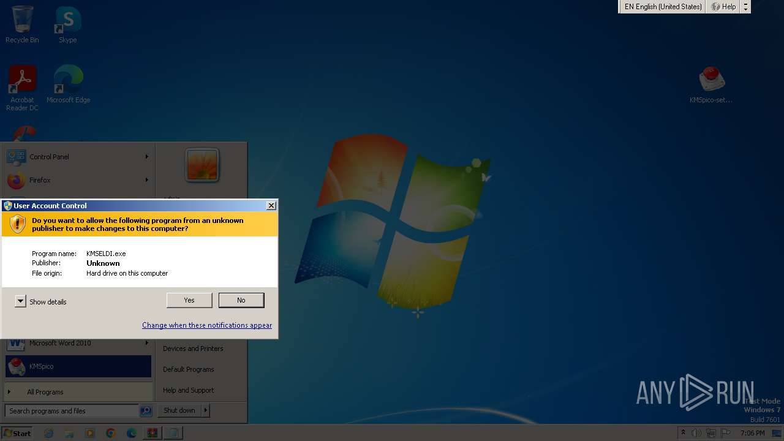Close the User Account Control dialog

pos(271,206)
